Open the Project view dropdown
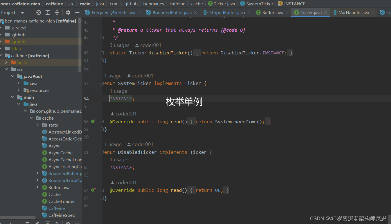Screen dimensions: 391x224 click(22, 13)
